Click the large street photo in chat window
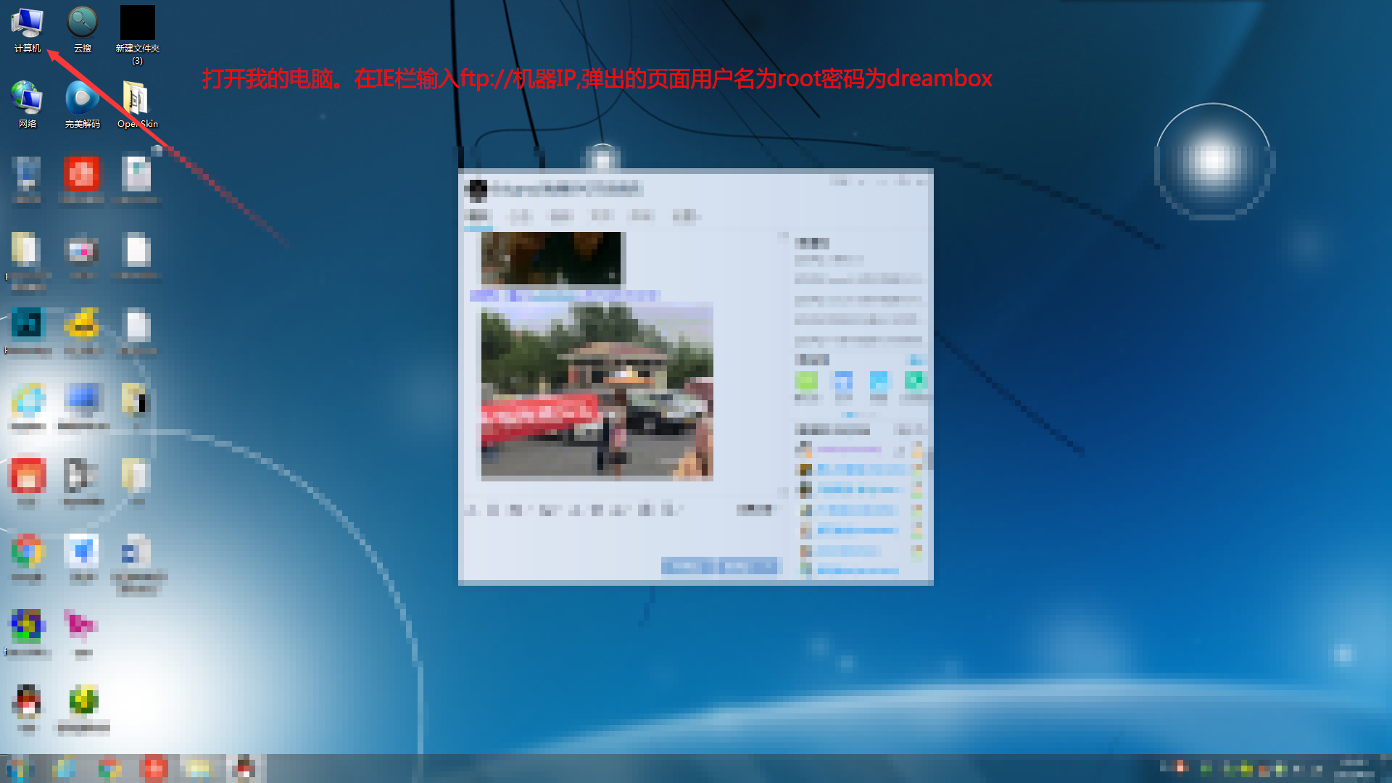Screen dimensions: 1392x783 point(597,392)
